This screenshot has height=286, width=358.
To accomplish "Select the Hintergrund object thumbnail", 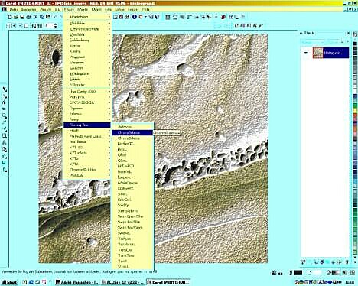I will click(317, 53).
